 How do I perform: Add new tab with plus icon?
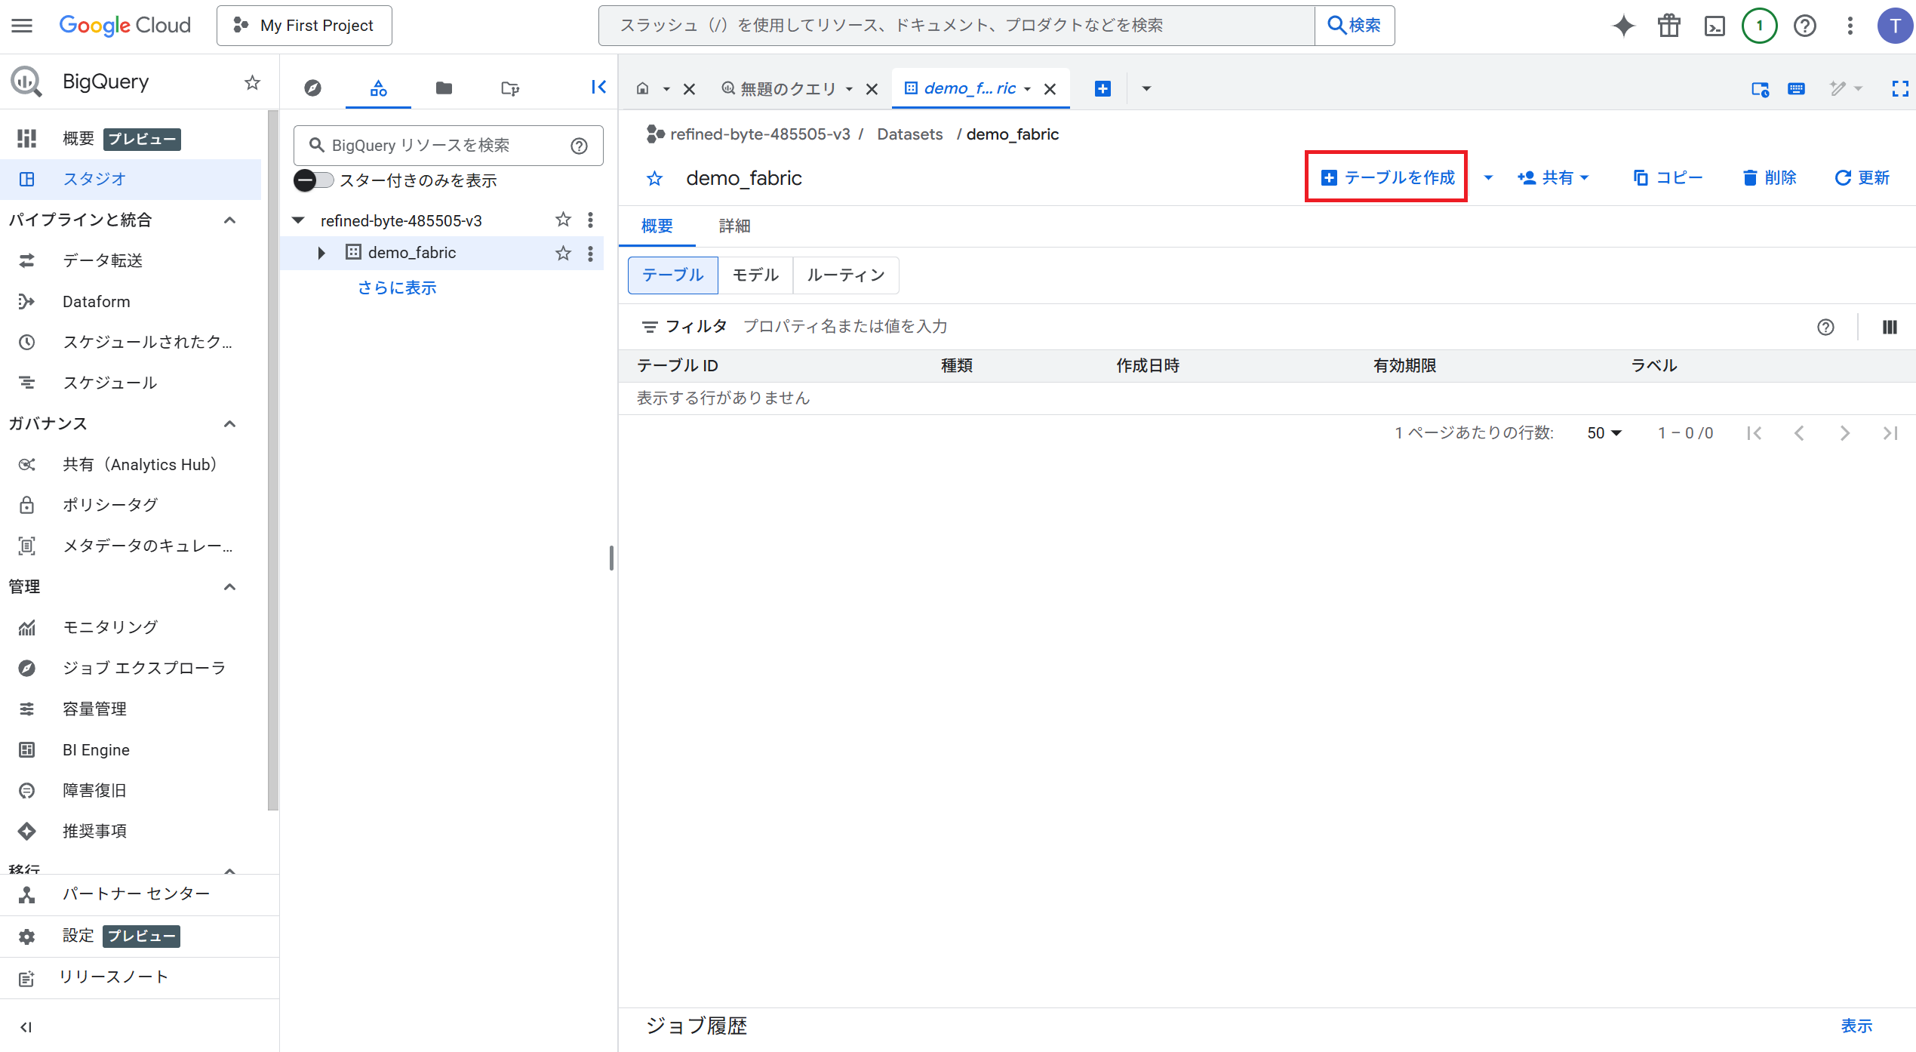pos(1103,88)
